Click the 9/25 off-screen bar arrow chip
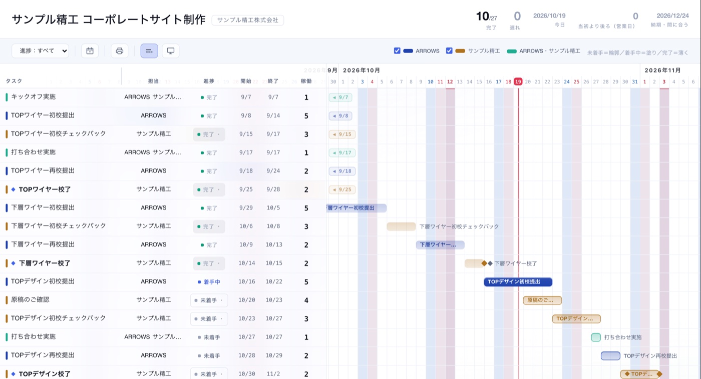This screenshot has width=701, height=379. (x=342, y=190)
